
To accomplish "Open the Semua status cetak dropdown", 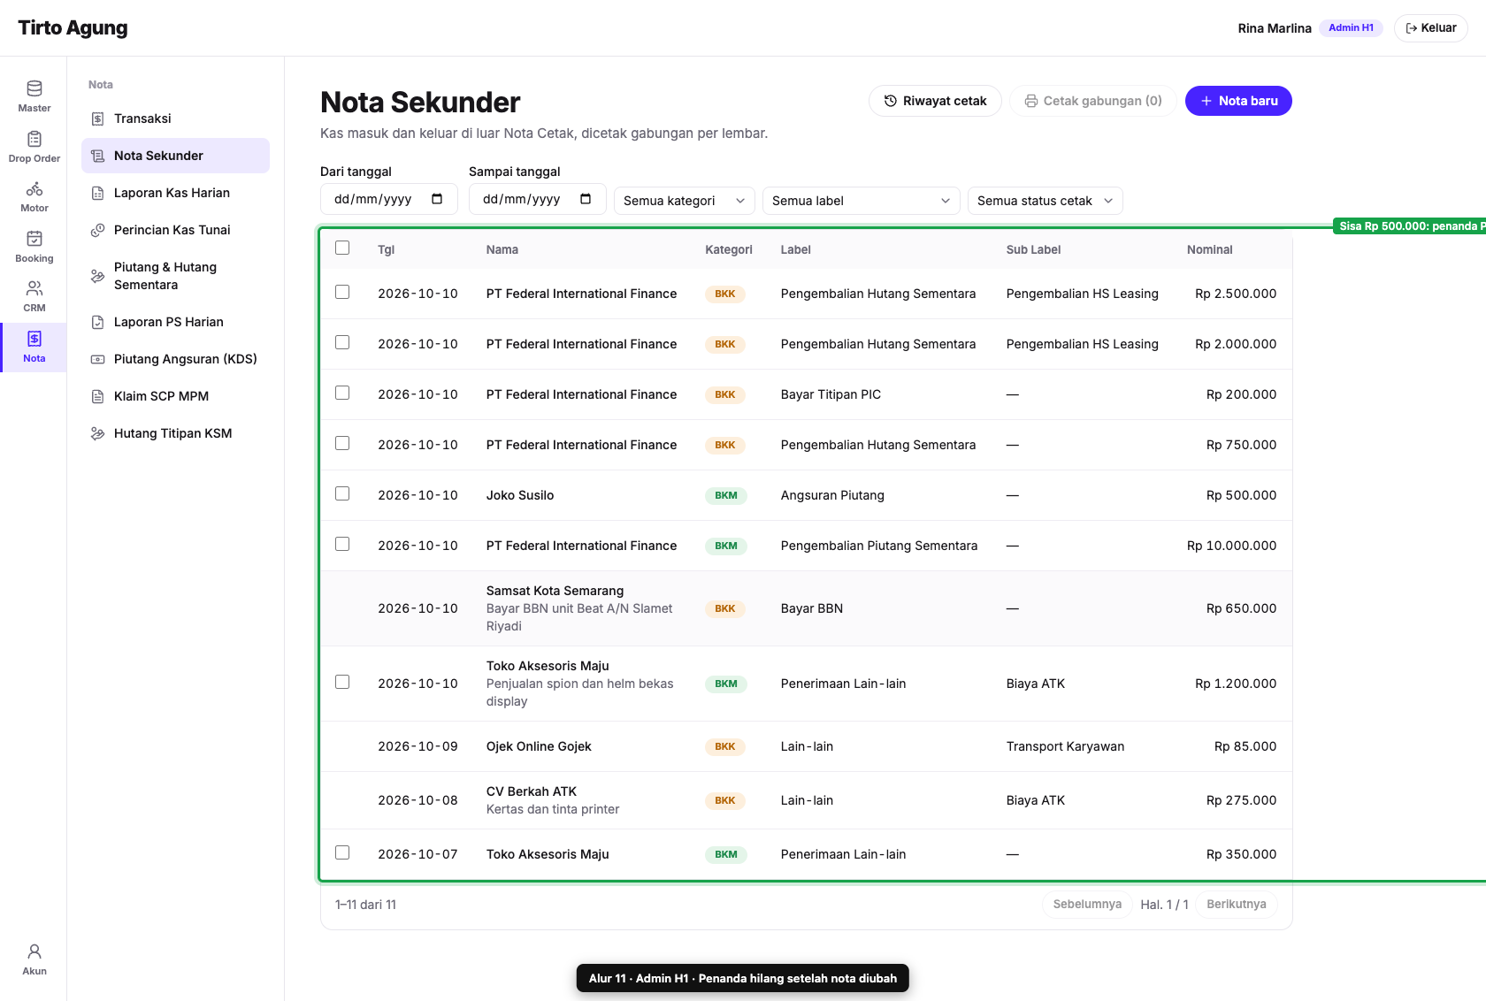I will point(1046,201).
